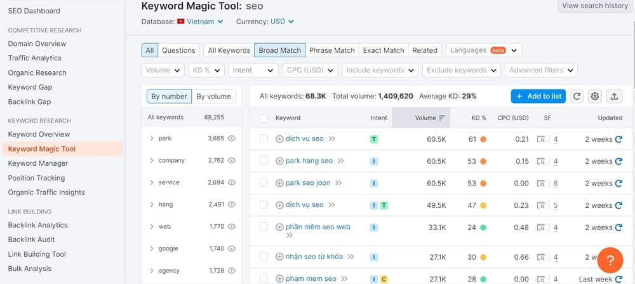
Task: Go to Backlink Analytics in sidebar
Action: pyautogui.click(x=37, y=225)
